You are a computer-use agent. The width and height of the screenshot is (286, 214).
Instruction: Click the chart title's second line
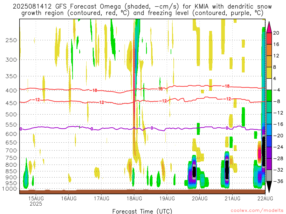tap(142, 13)
